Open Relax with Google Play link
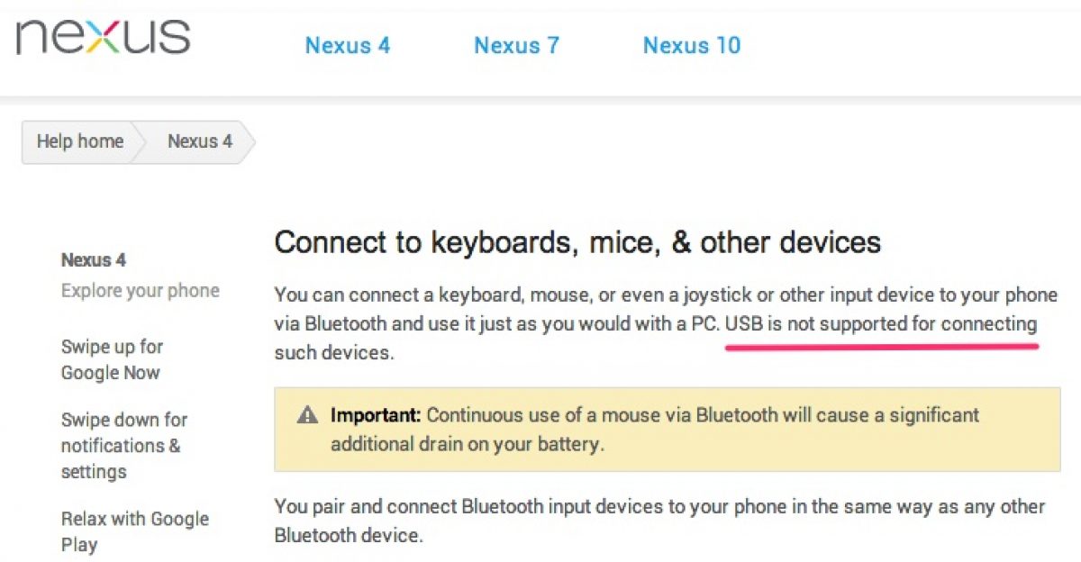This screenshot has width=1081, height=562. tap(134, 531)
